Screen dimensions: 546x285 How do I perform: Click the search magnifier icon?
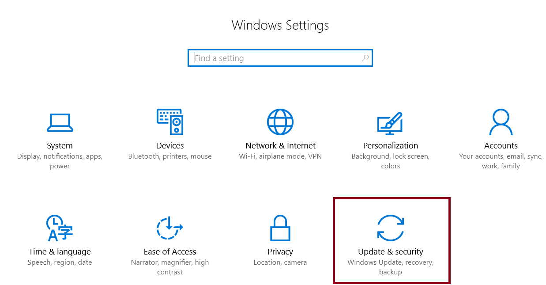[365, 58]
